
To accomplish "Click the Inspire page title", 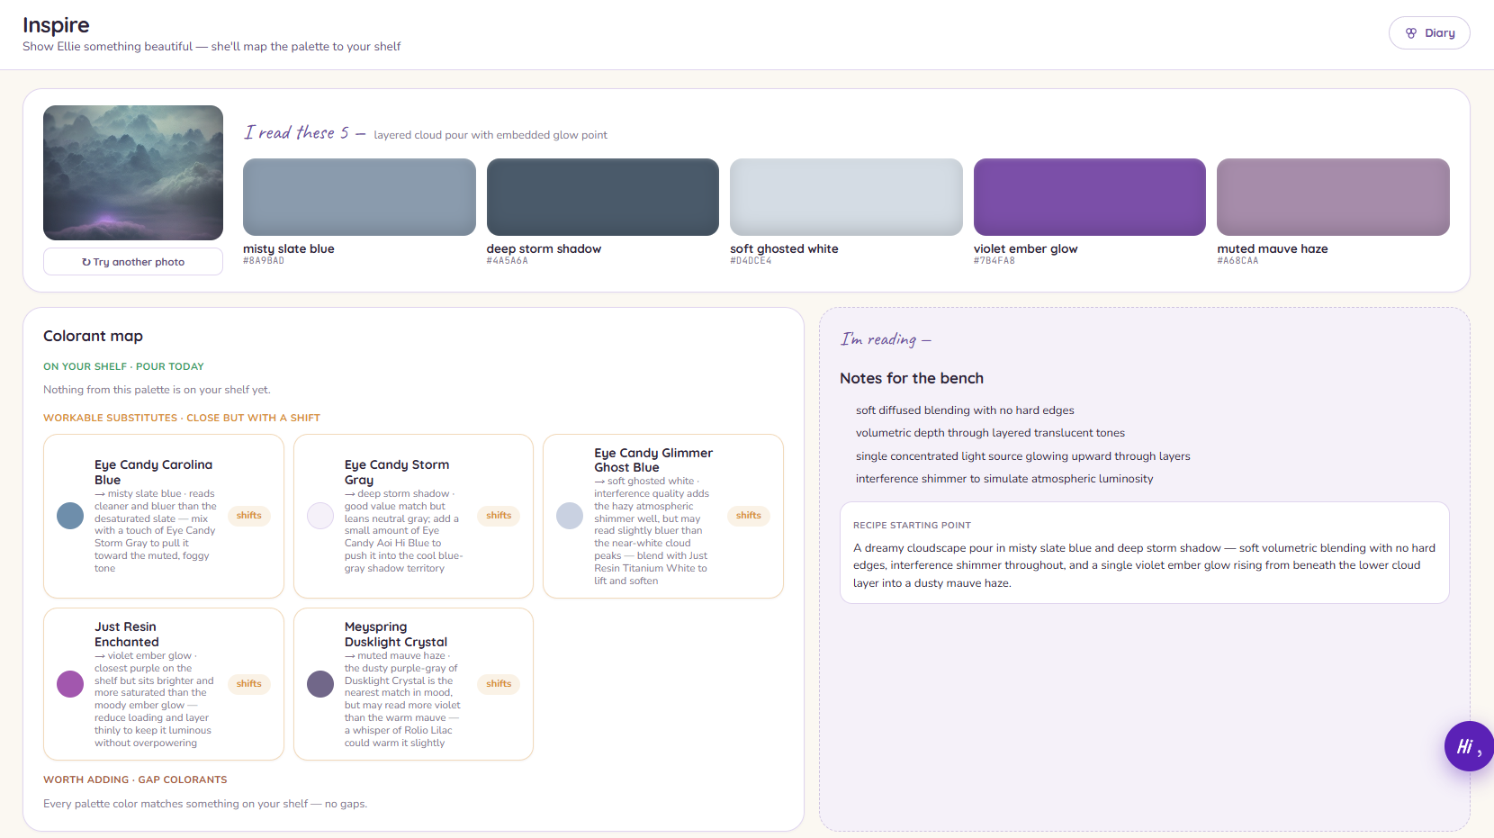I will (x=56, y=25).
